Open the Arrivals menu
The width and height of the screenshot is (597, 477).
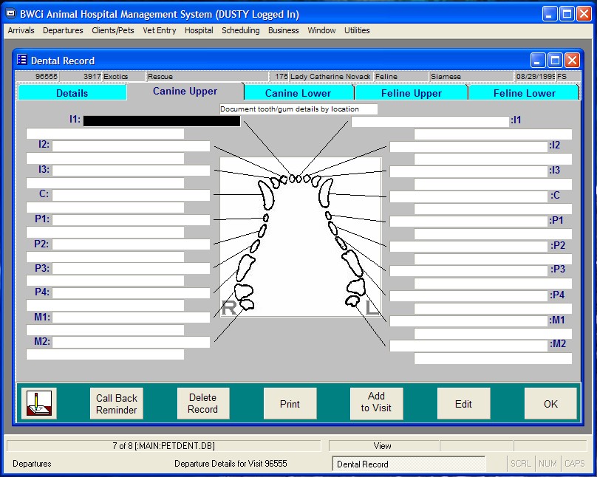click(21, 30)
